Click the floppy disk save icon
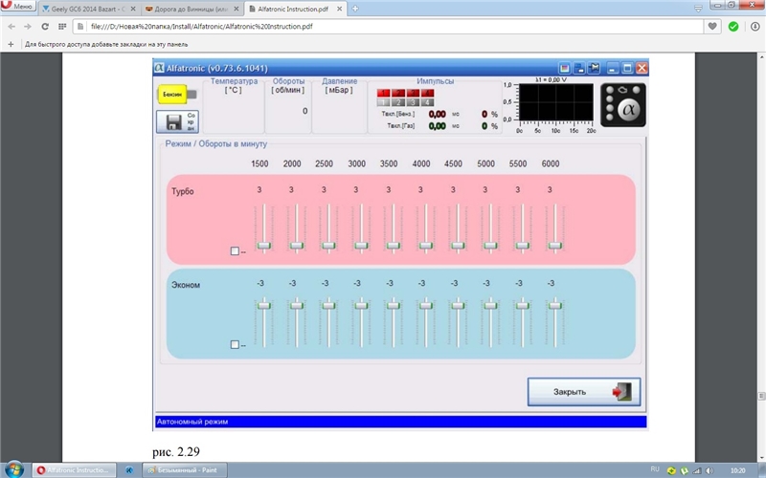The image size is (766, 478). pos(177,122)
